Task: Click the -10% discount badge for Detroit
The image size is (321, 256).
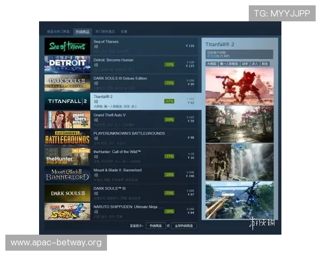Action: click(169, 65)
